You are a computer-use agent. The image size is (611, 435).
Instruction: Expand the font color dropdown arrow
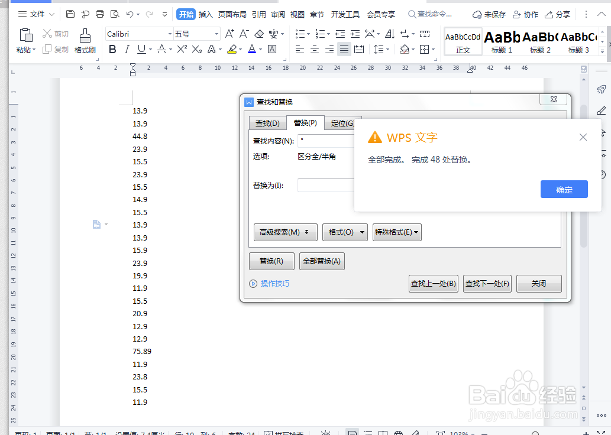click(x=260, y=50)
